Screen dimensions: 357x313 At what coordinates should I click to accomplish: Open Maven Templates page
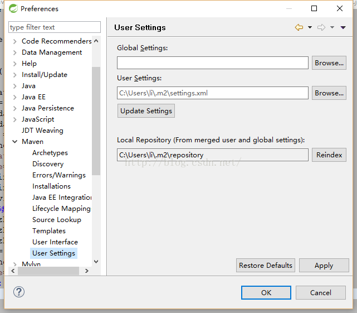49,231
